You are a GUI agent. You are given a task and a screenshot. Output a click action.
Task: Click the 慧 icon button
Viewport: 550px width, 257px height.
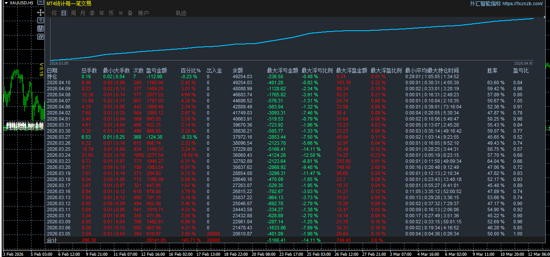click(x=41, y=29)
